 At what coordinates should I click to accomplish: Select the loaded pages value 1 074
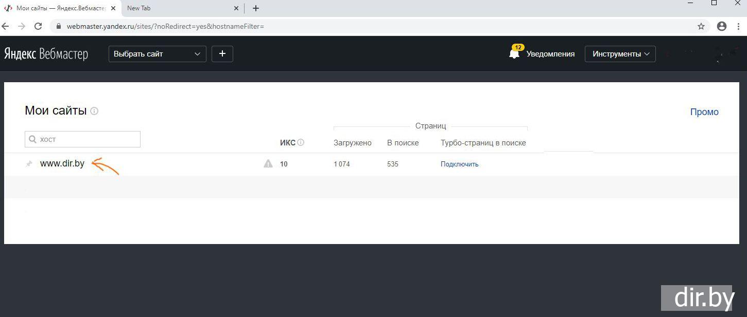341,164
